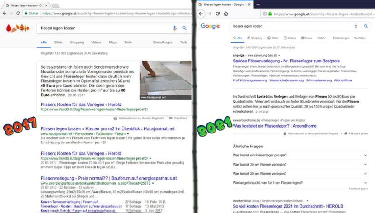Reload the page in the 2021 browser
The height and width of the screenshot is (213, 375).
click(218, 14)
